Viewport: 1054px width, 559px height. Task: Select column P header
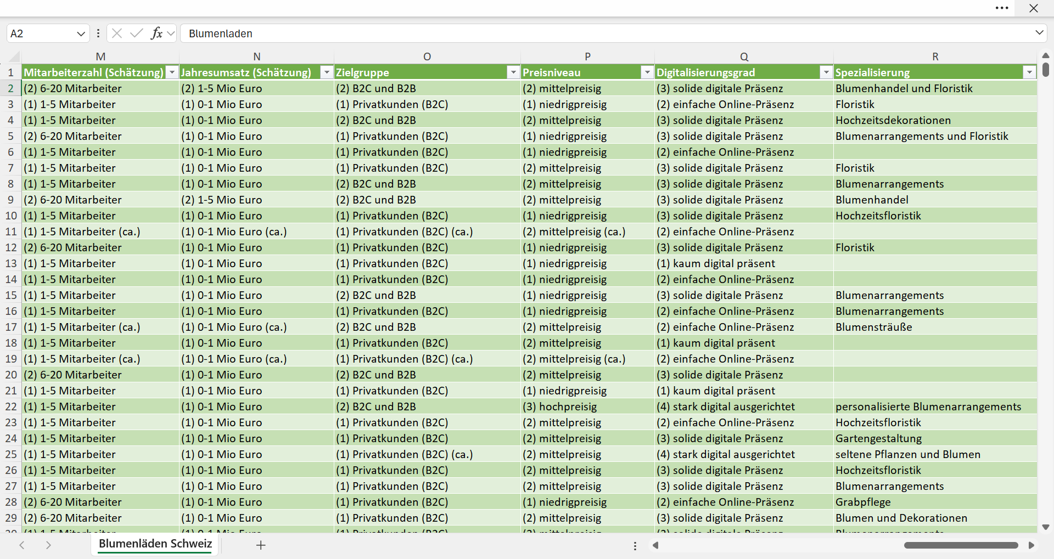587,57
